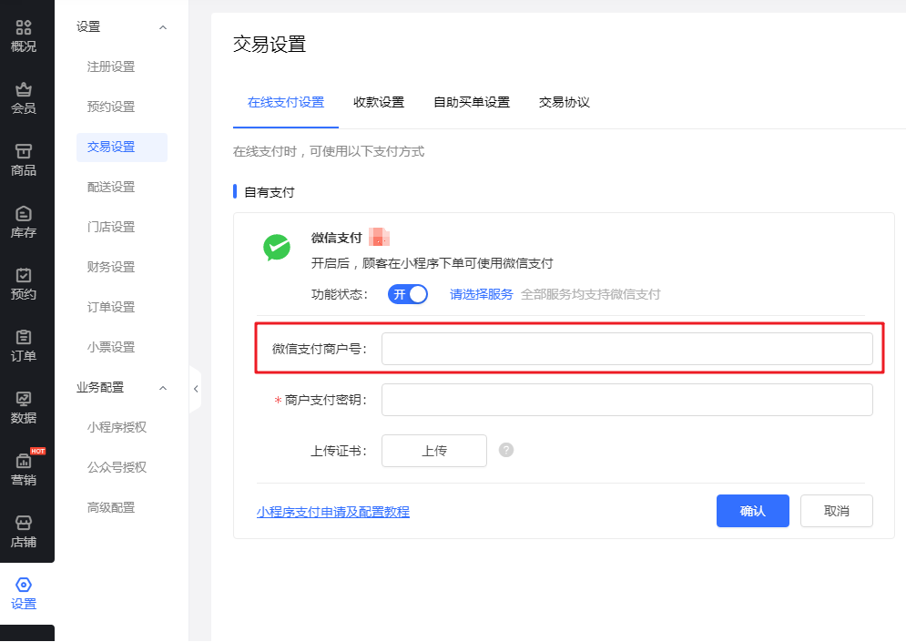Collapse the secondary sidebar with arrow handle
The image size is (906, 642).
(195, 389)
